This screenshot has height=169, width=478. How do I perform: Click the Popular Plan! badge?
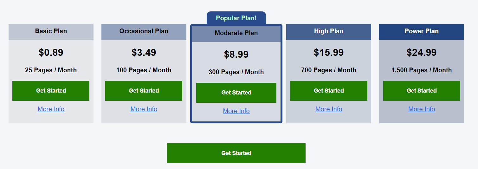tap(236, 18)
